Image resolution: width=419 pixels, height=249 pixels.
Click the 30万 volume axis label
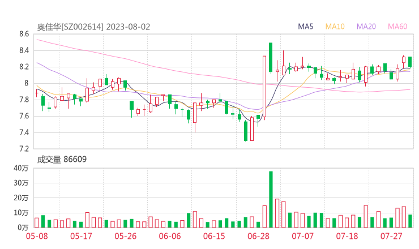pos(21,183)
